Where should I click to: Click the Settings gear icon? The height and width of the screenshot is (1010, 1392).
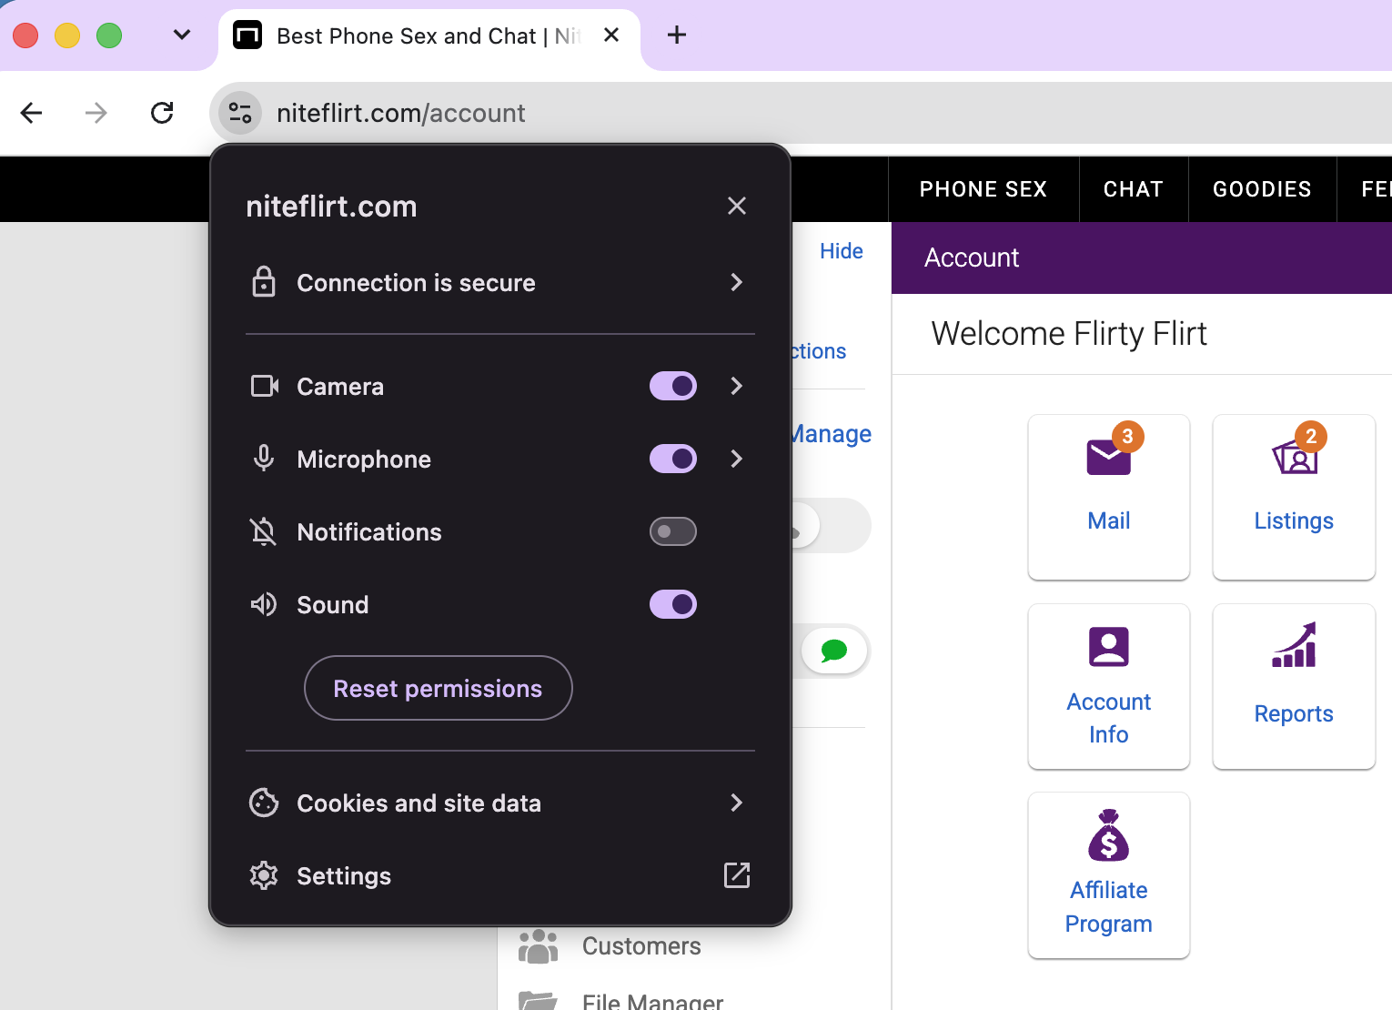pos(264,875)
